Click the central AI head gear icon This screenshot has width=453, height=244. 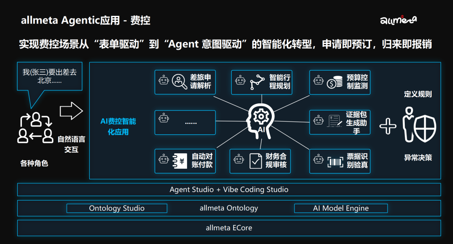pos(260,121)
